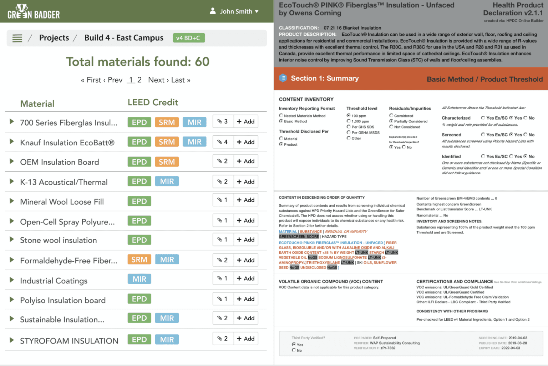Select Material under Threshold Disclosed Per
548x366 pixels.
(x=281, y=139)
